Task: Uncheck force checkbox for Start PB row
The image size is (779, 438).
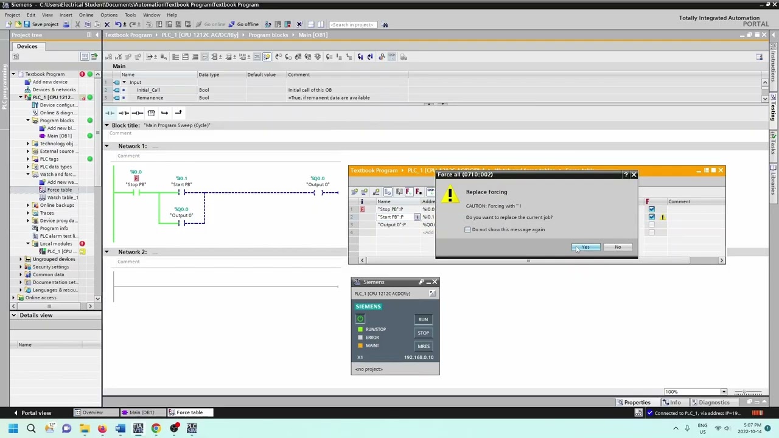Action: (652, 217)
